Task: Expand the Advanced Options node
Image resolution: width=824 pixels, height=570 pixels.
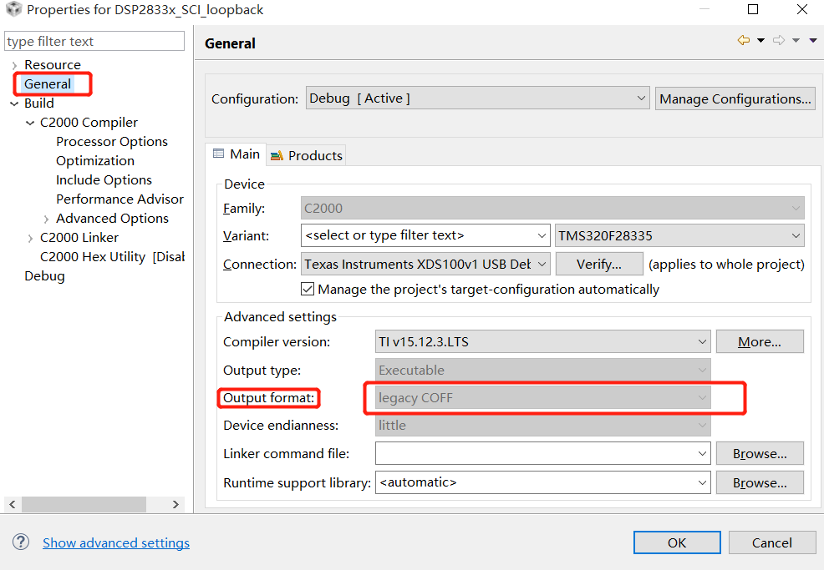Action: 46,219
